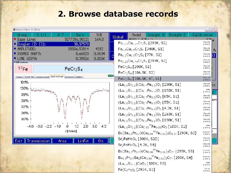
Task: Select (La0.8Sr0.2)(Co0.7Fe0.3)O3 [4.2K, S1] record
Action: tap(163, 108)
